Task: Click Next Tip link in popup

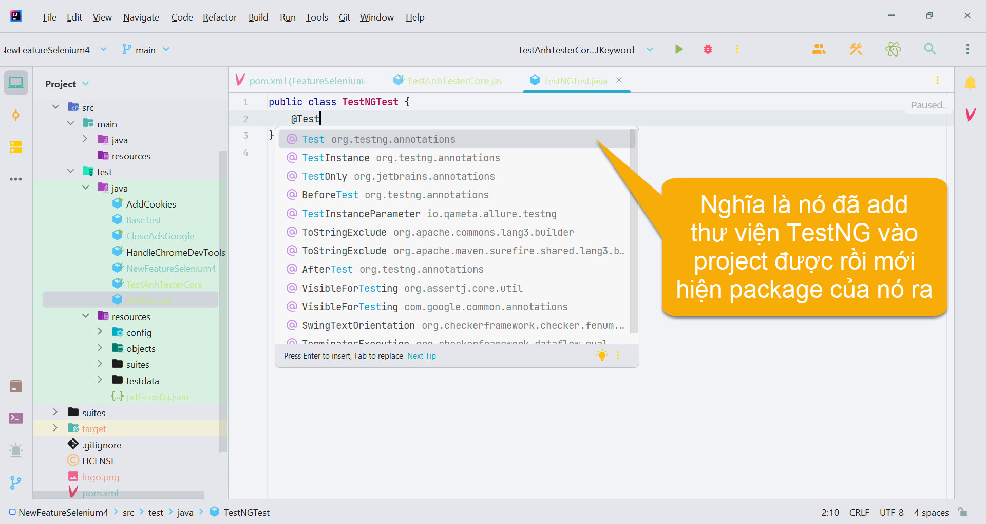Action: (422, 356)
